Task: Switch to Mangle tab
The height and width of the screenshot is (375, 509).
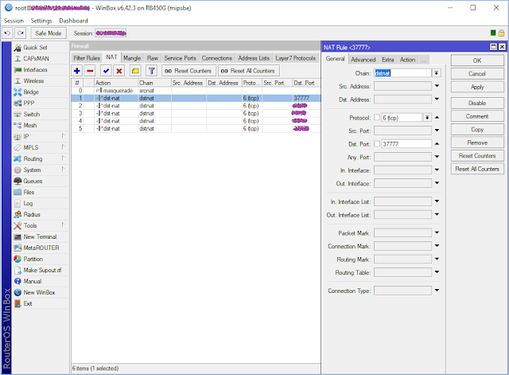Action: (132, 58)
